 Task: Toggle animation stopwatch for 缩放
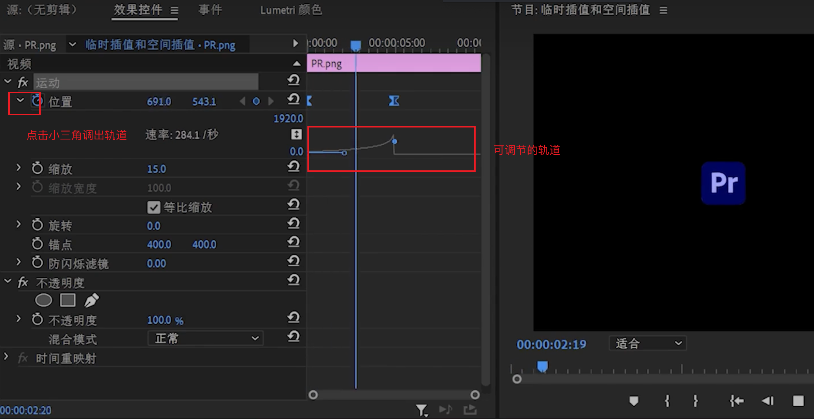(37, 168)
